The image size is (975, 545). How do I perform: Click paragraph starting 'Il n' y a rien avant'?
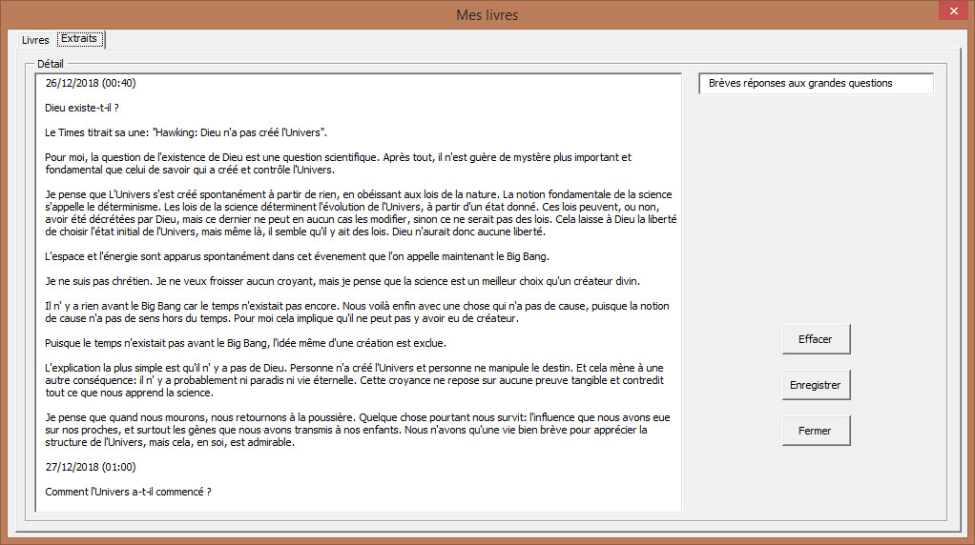point(357,313)
